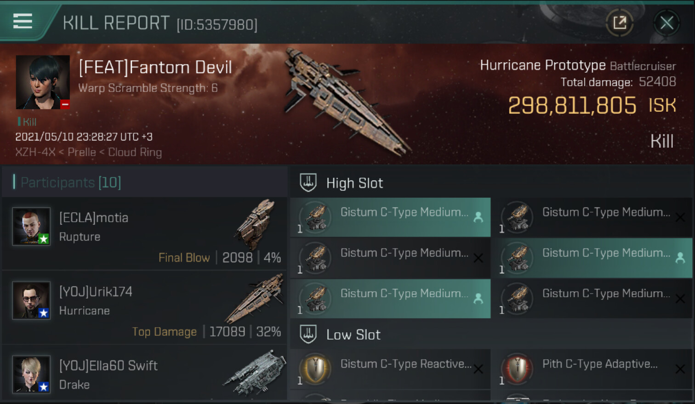The height and width of the screenshot is (404, 695).
Task: Select first highlighted Gistum C-Type Medium turret
Action: click(390, 218)
